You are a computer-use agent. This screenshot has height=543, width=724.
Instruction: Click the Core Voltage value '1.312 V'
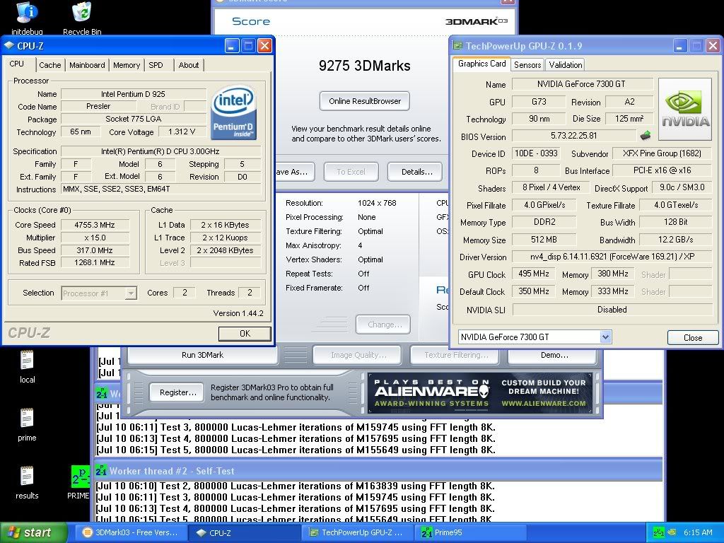click(x=182, y=132)
